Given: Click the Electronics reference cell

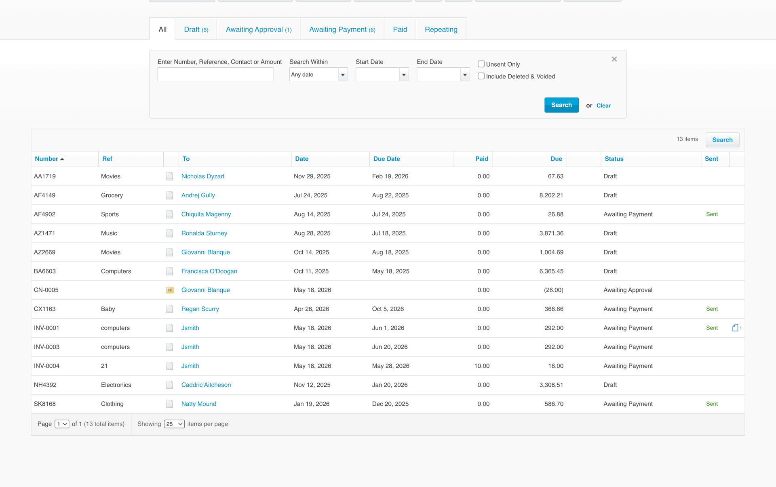Looking at the screenshot, I should (x=116, y=385).
